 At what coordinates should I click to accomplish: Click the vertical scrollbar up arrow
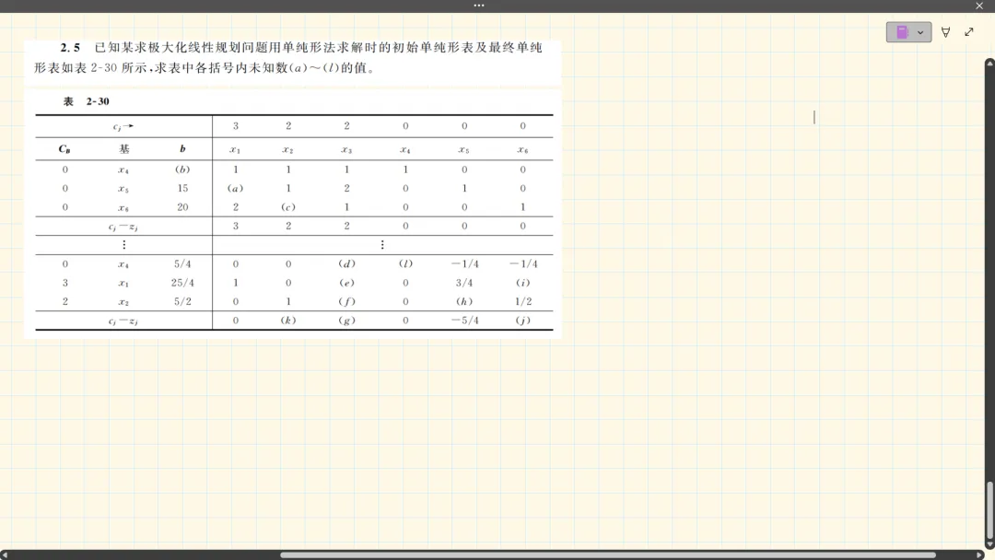click(x=989, y=63)
